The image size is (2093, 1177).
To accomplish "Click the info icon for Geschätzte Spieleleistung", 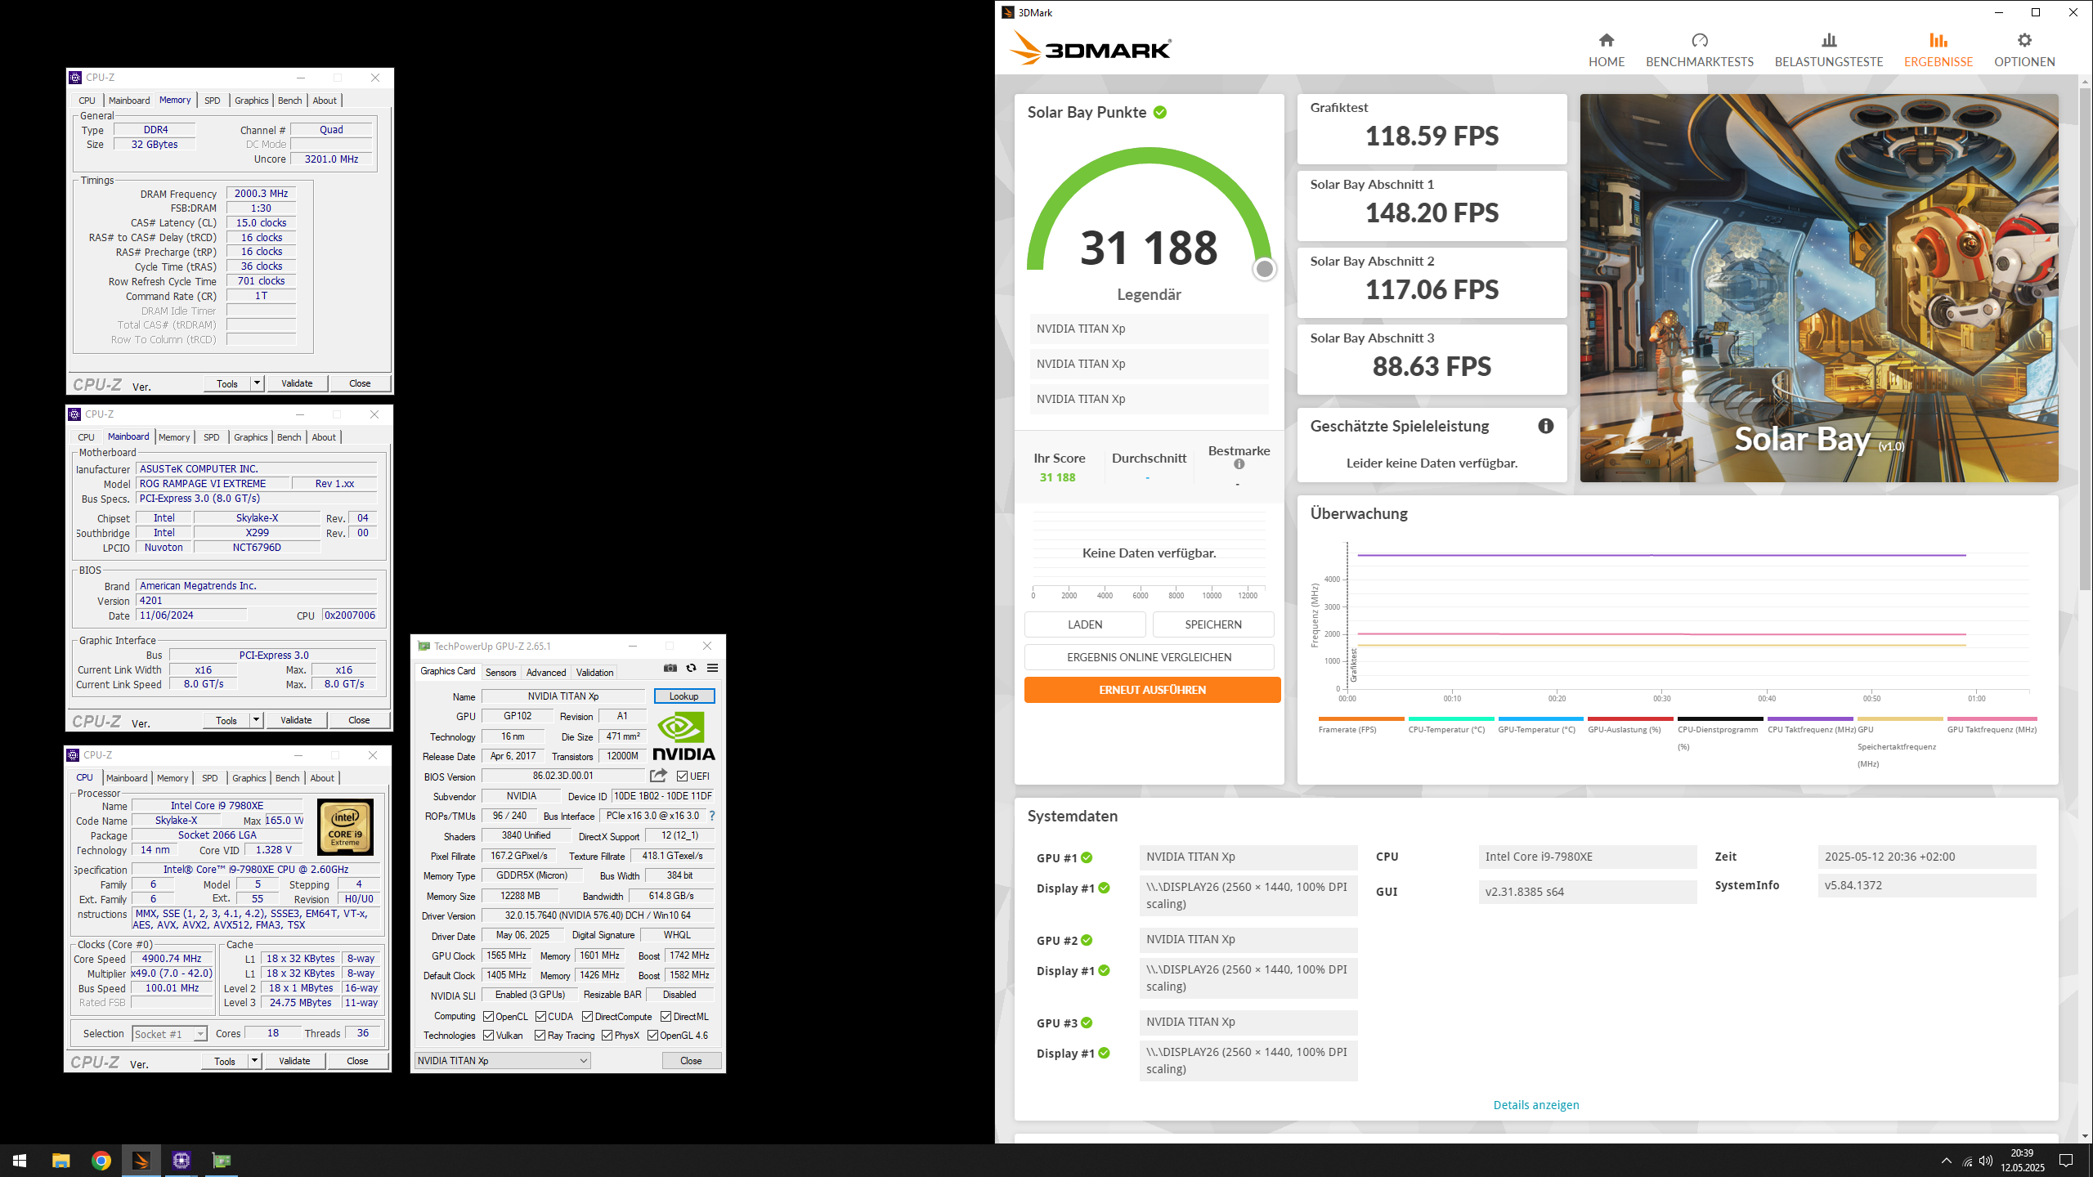I will pos(1545,426).
